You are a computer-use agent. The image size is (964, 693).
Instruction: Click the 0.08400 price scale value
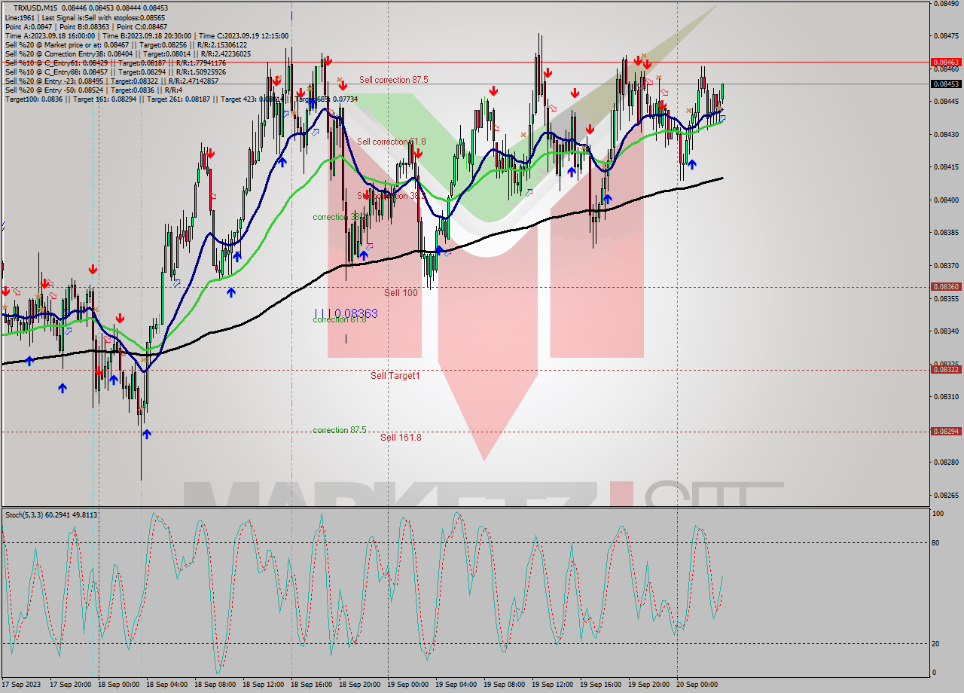946,200
